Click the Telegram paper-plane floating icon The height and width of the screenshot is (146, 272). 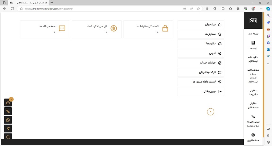(x=8, y=128)
